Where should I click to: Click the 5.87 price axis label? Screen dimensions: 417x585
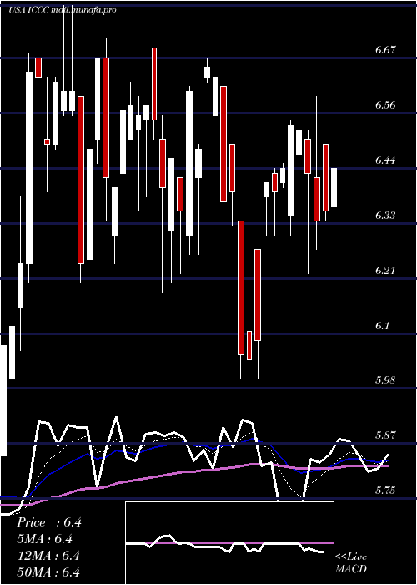point(385,435)
